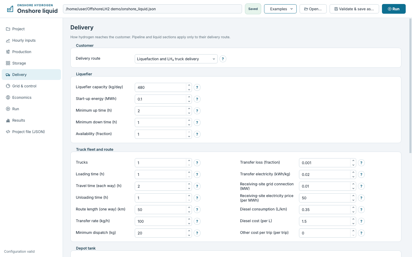The height and width of the screenshot is (257, 412).
Task: Go to the Project section
Action: click(x=31, y=29)
